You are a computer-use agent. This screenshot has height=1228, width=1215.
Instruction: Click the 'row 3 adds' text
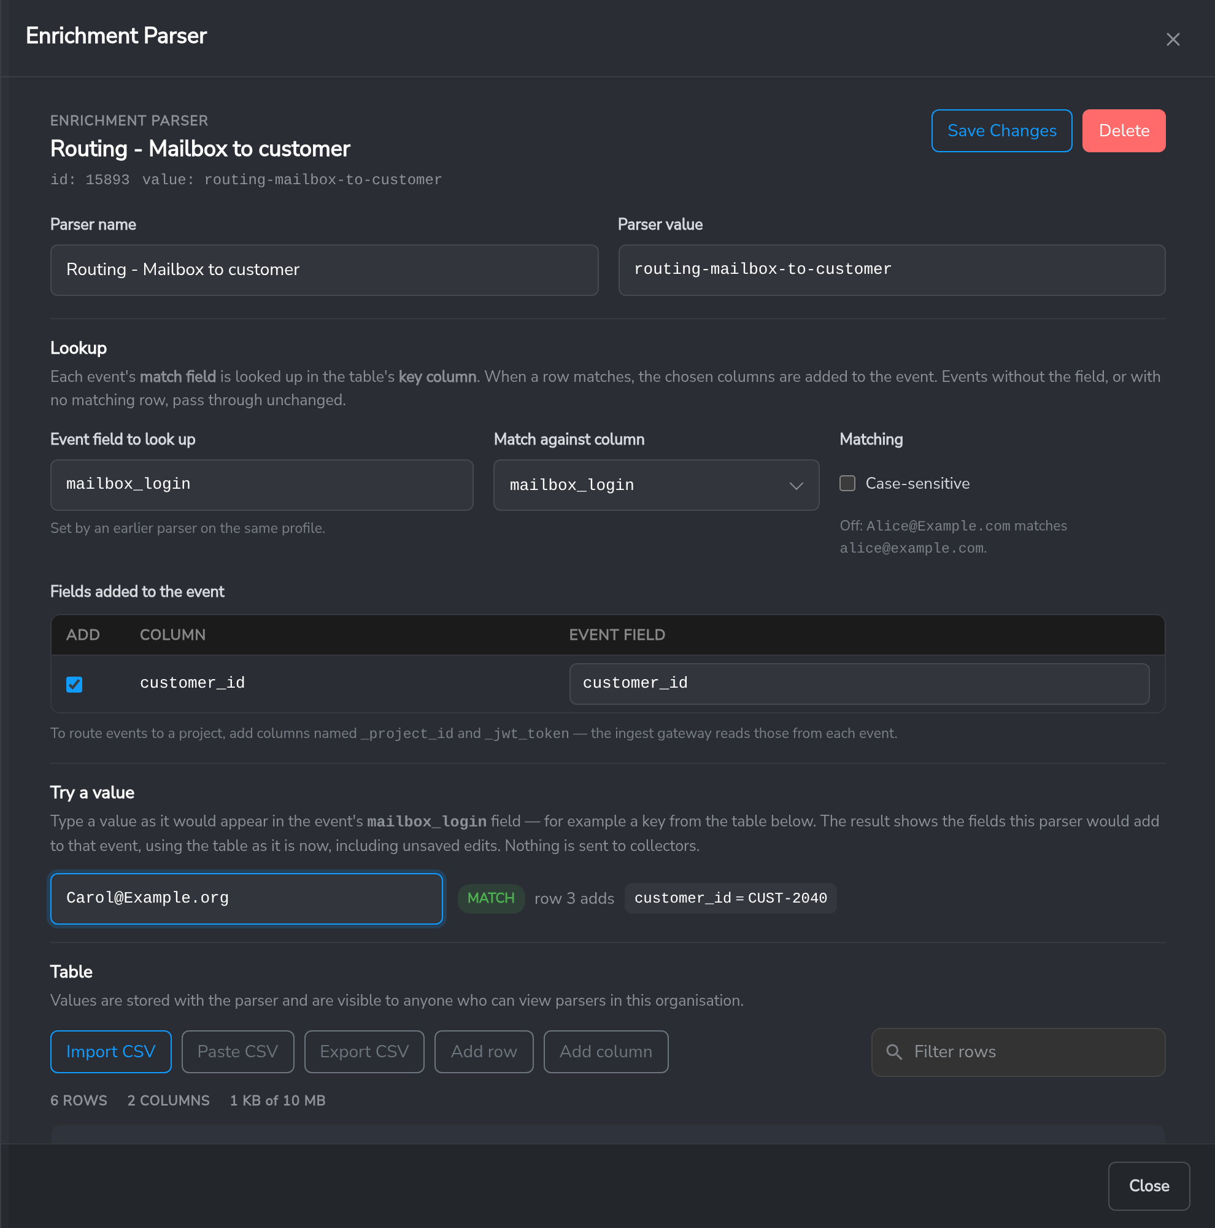[574, 899]
